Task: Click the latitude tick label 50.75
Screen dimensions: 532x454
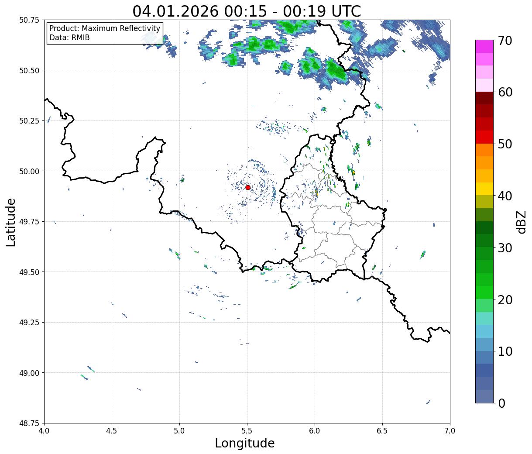Action: [x=29, y=20]
